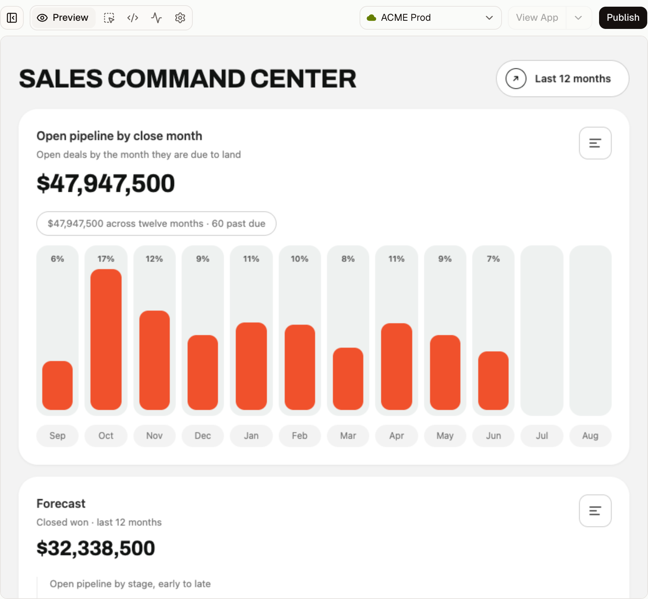Click the Forecast card title

click(x=61, y=504)
